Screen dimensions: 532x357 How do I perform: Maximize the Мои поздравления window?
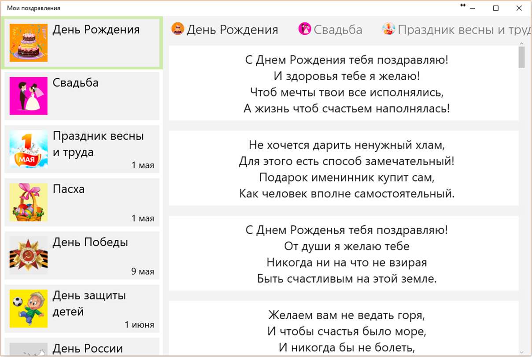click(496, 8)
